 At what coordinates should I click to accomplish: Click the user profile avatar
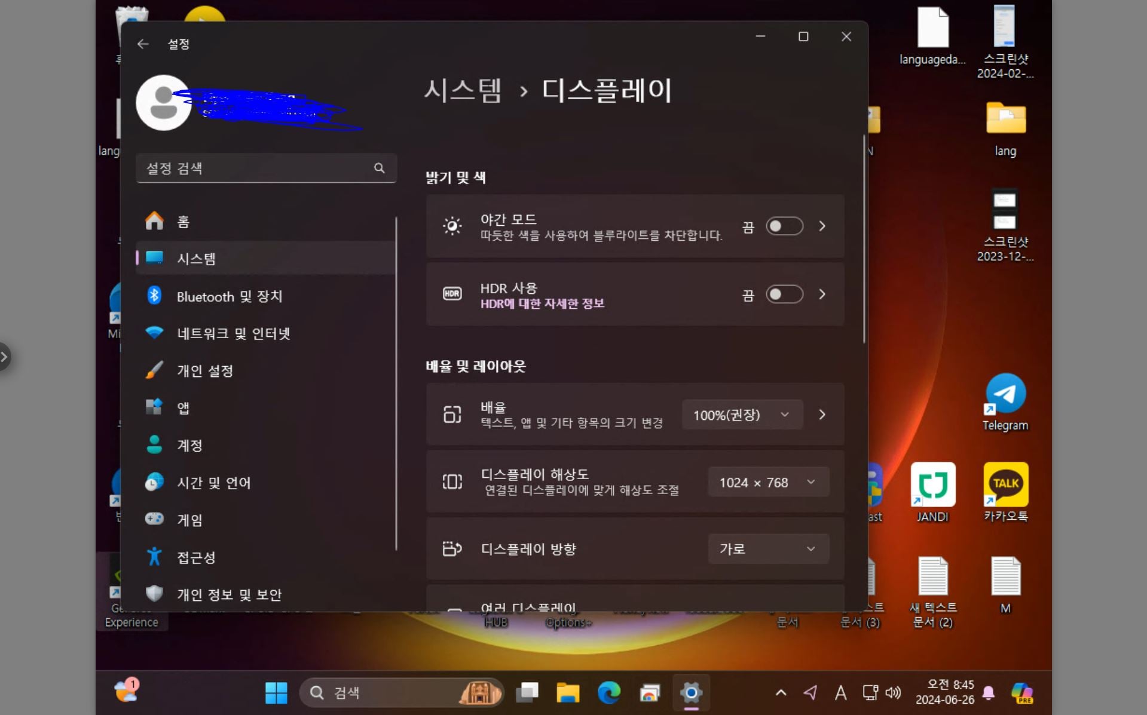pos(163,102)
